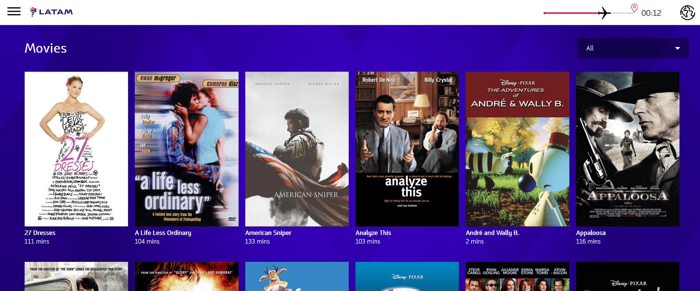
Task: Open the Crazy Stupid Love cast poster
Action: (517, 278)
